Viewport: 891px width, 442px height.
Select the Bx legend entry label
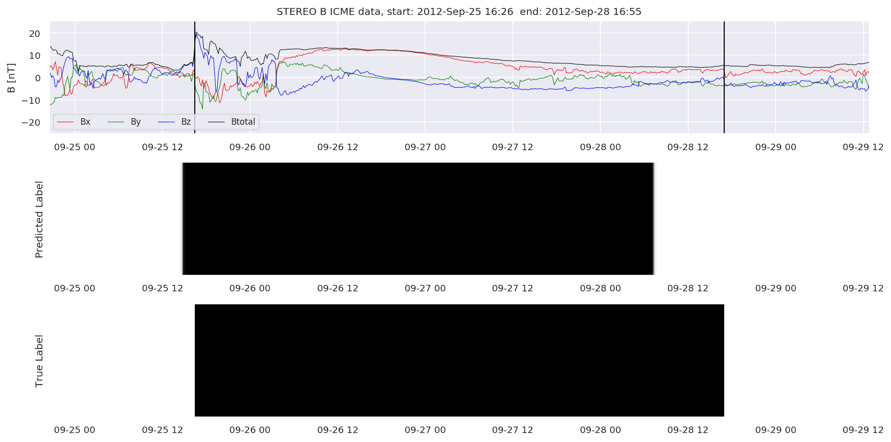pos(85,122)
